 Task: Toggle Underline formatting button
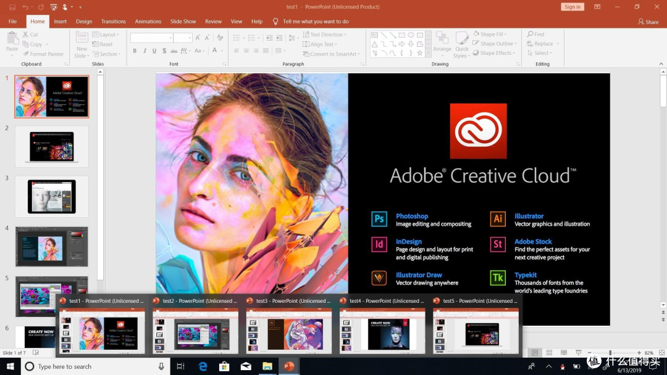[x=154, y=51]
